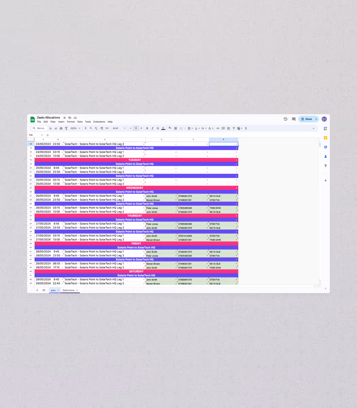Open the File menu
357x408 pixels.
click(x=39, y=122)
